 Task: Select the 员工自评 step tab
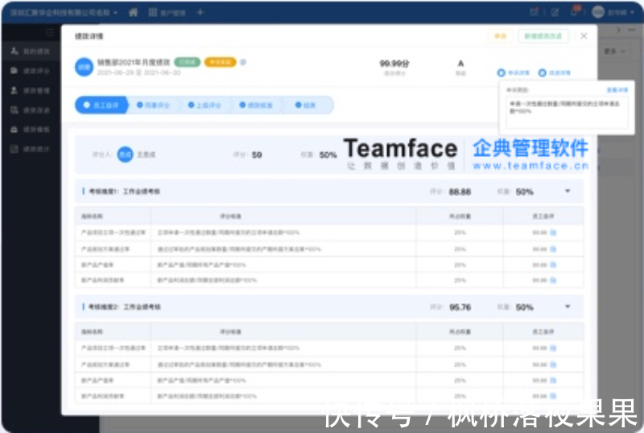(x=101, y=105)
